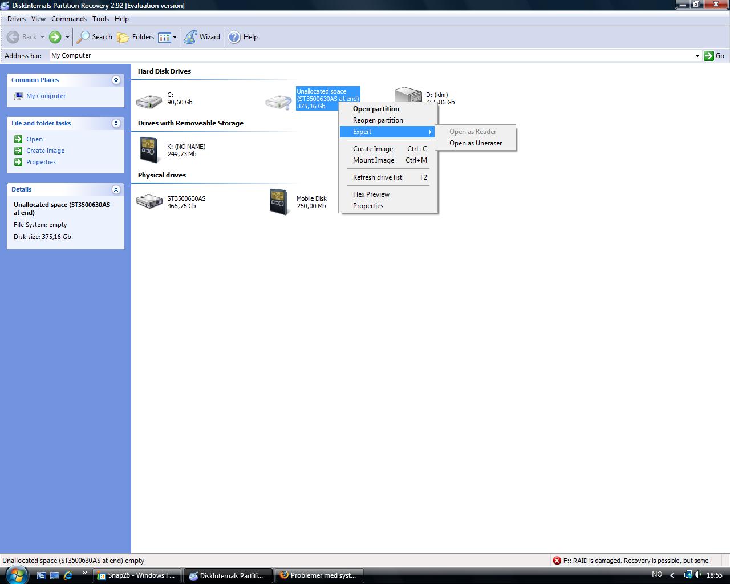This screenshot has width=730, height=584.
Task: Click the Create Image task link
Action: click(45, 151)
